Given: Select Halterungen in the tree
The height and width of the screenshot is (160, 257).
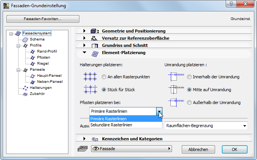Looking at the screenshot, I should point(41,88).
